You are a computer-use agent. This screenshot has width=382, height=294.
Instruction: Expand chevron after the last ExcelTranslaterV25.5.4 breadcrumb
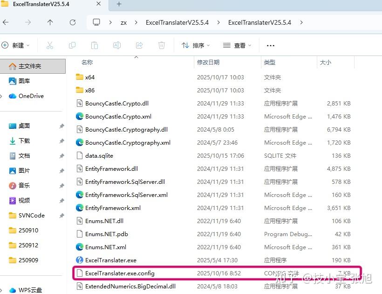pos(301,22)
